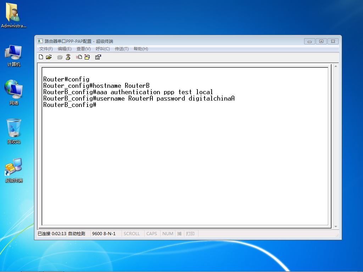Click the scrollbar down arrow

336,226
